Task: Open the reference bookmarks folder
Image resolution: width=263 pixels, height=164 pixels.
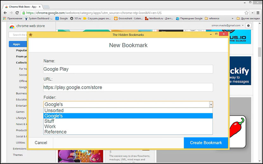Action: 212,18
